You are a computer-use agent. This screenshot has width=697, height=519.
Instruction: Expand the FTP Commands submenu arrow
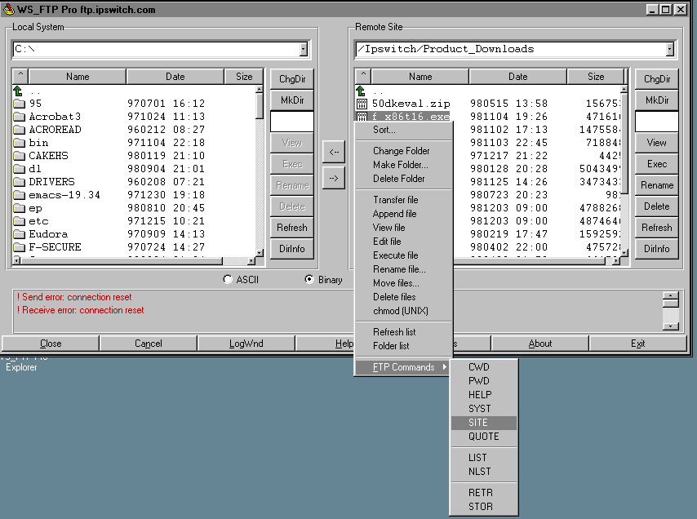coord(444,367)
